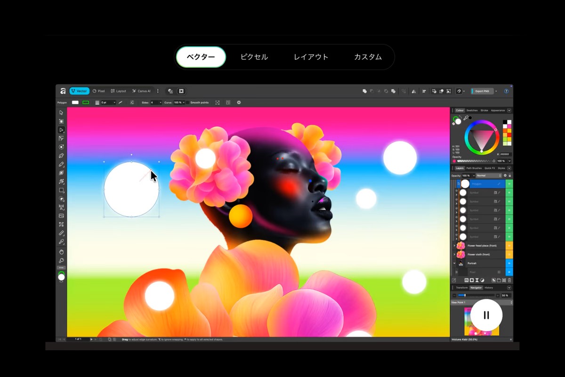Toggle visibility of the Portrait layer

pyautogui.click(x=509, y=263)
